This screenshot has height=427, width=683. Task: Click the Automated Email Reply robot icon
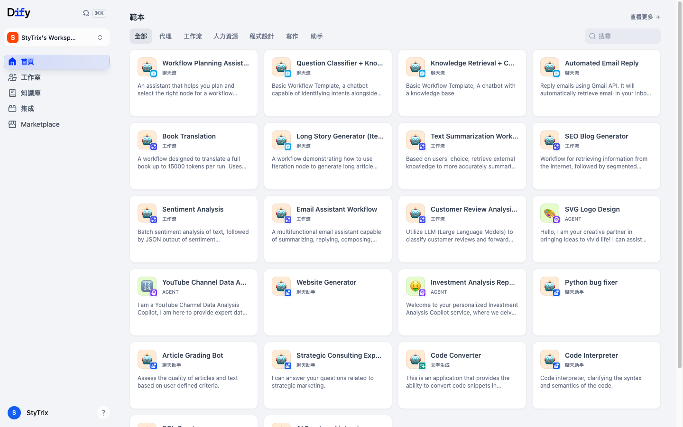pyautogui.click(x=550, y=67)
